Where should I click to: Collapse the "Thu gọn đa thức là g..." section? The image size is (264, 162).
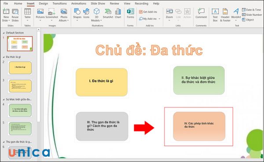pos(4,142)
